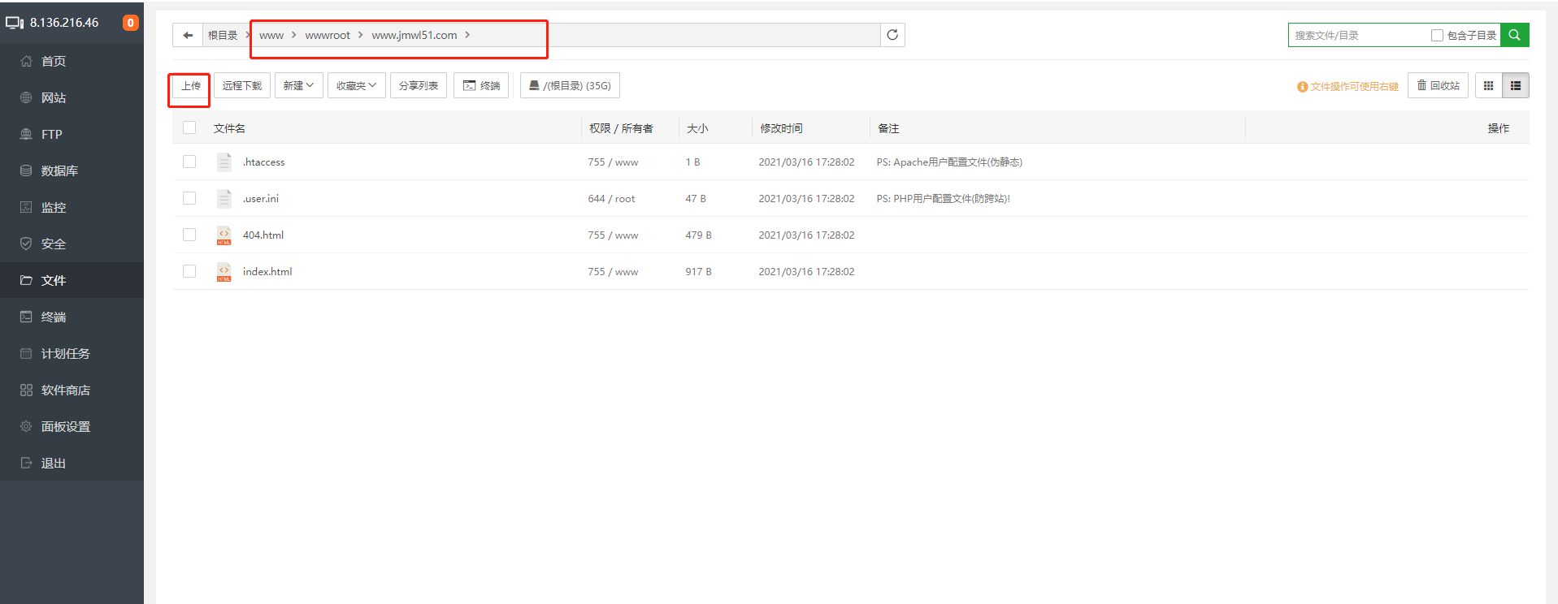The width and height of the screenshot is (1558, 604).
Task: Click the PS: Apache用户配置文件(伪静态) remark
Action: coord(949,162)
